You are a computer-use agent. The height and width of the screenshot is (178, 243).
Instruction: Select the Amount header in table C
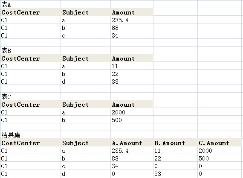(x=132, y=104)
